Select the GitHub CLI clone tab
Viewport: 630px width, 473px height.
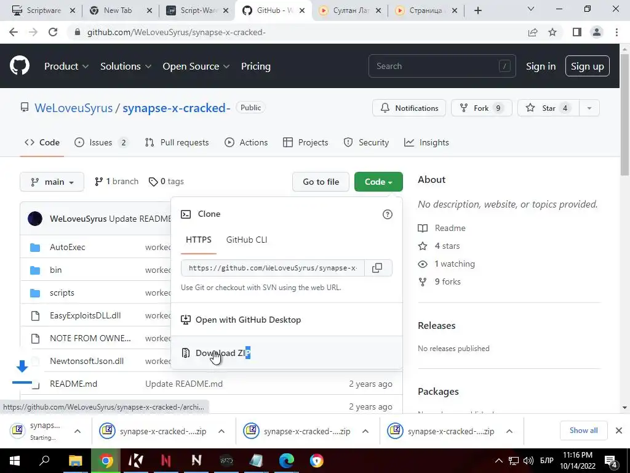(x=247, y=240)
